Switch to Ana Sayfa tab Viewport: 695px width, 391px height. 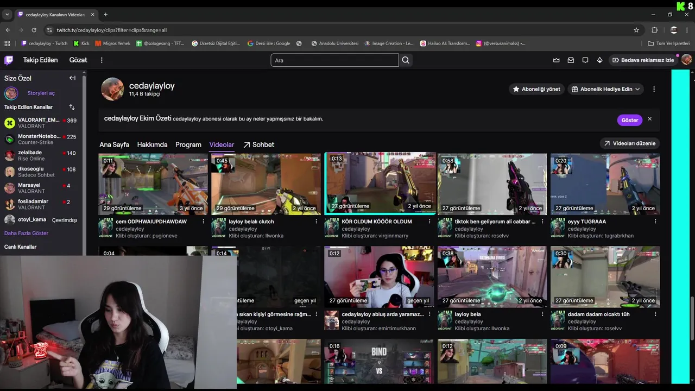coord(114,144)
